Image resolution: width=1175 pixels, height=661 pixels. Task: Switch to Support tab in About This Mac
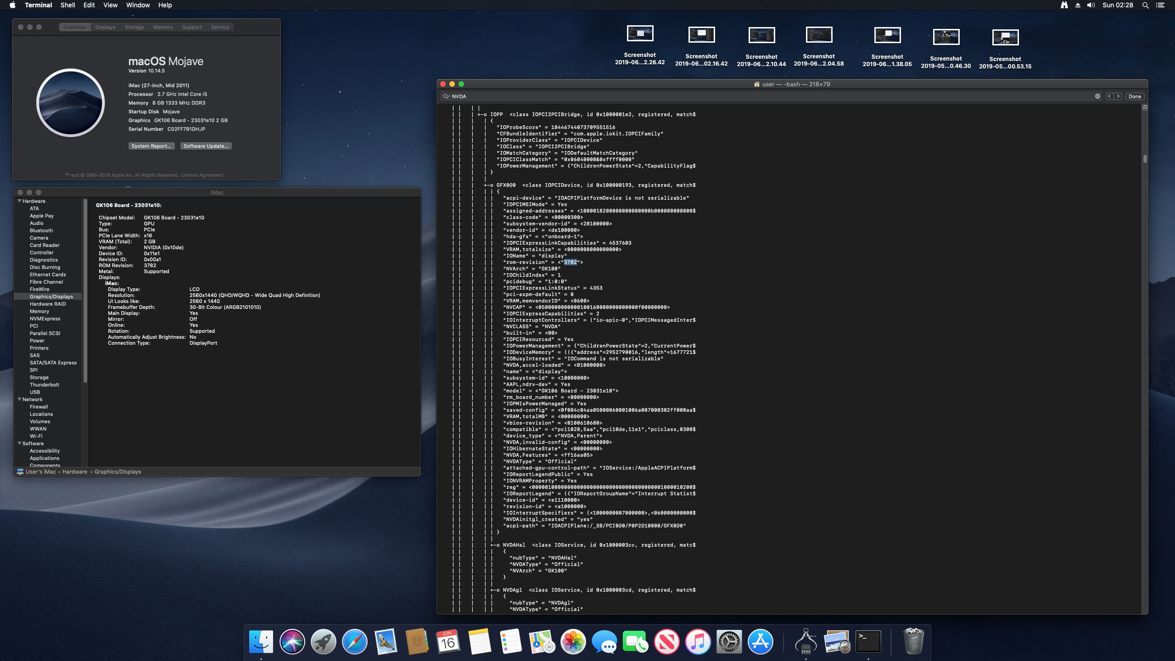(x=192, y=27)
